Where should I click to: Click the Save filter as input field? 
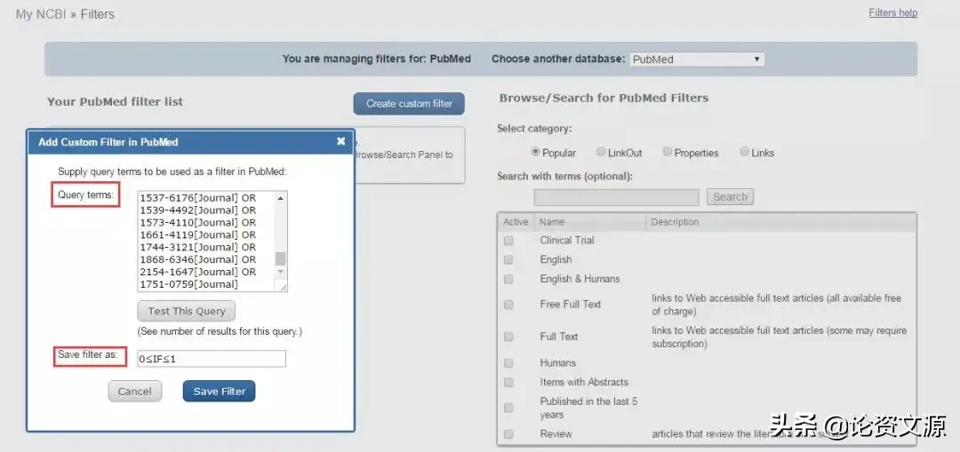pyautogui.click(x=212, y=359)
